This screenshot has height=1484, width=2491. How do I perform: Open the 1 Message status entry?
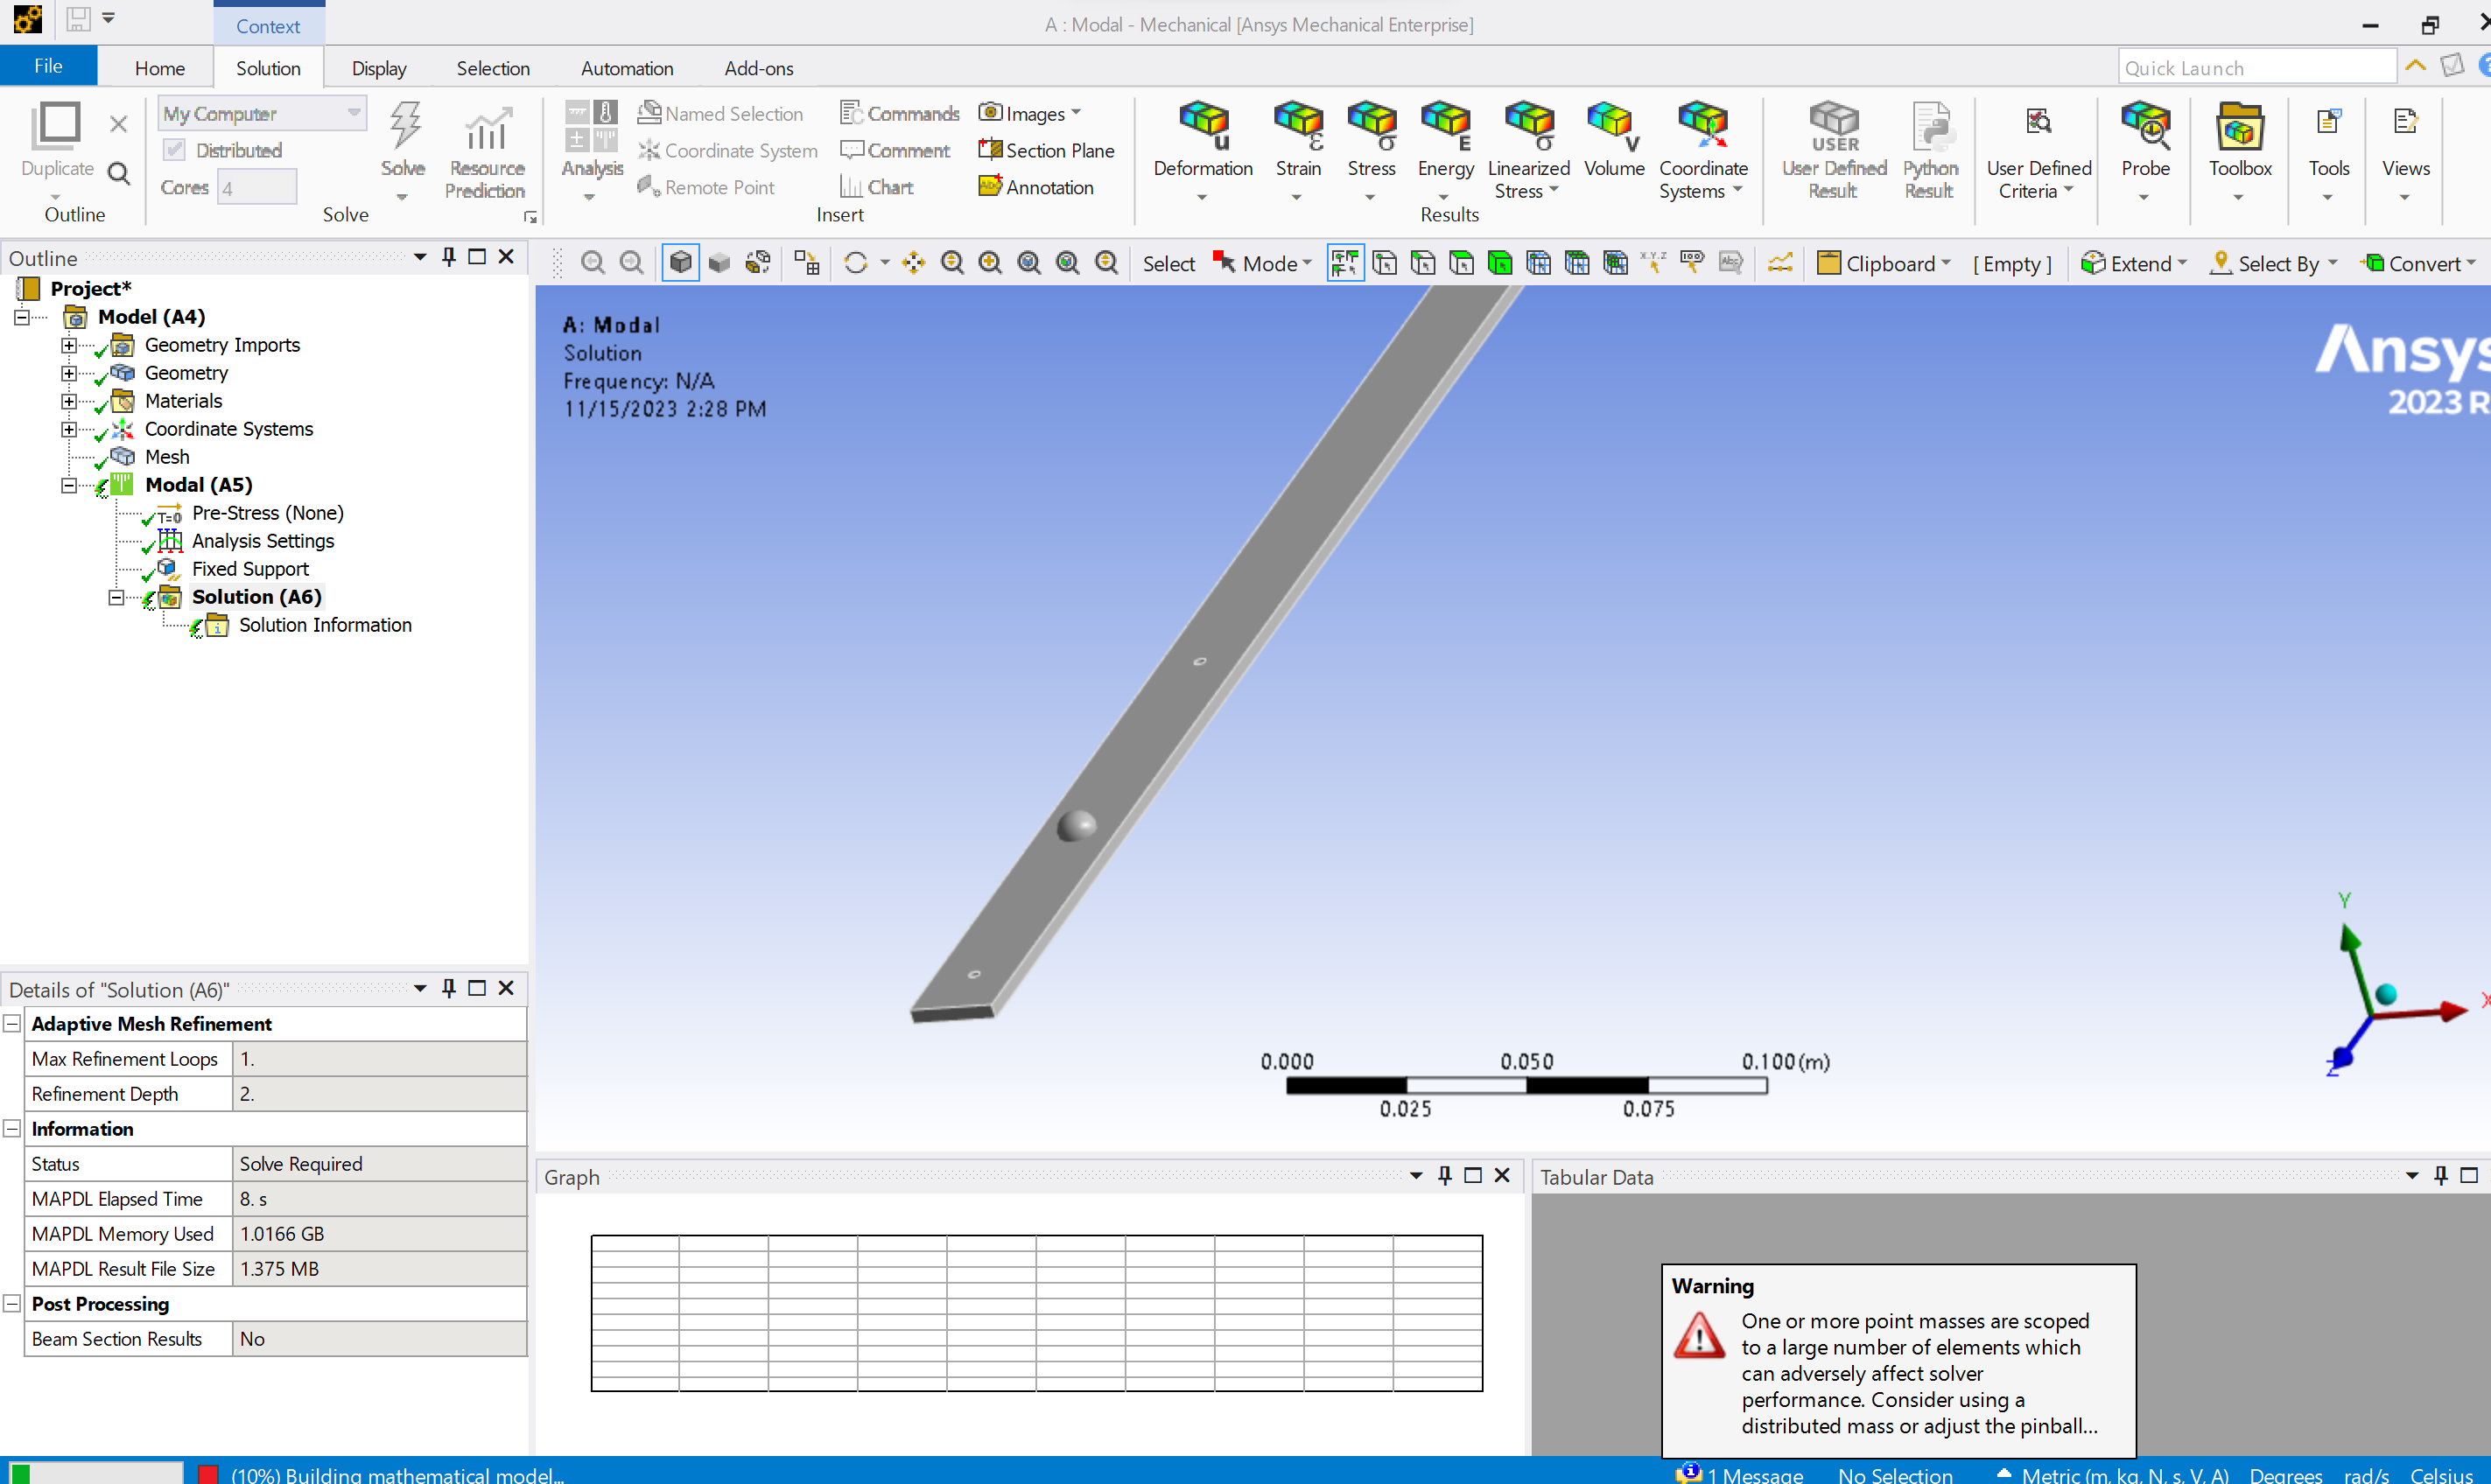pyautogui.click(x=1740, y=1474)
